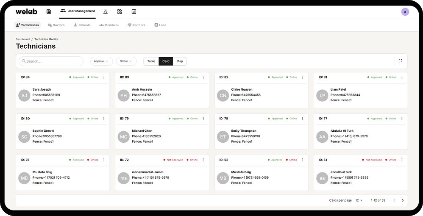
Task: Open the three-dot menu on card ID 72
Action: click(203, 160)
